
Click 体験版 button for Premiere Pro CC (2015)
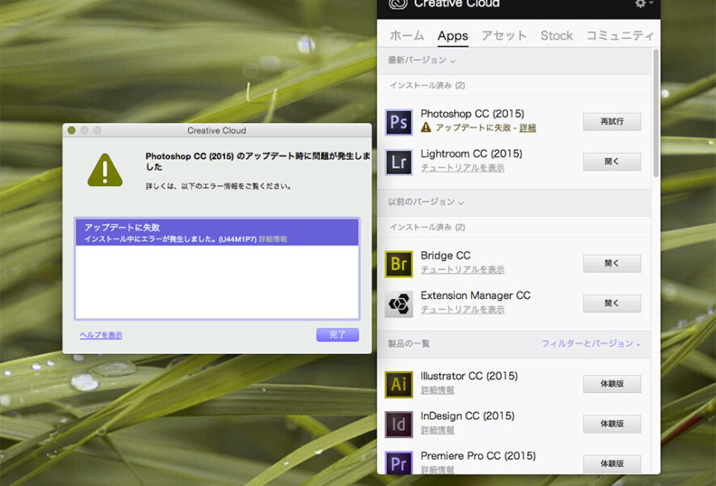612,463
